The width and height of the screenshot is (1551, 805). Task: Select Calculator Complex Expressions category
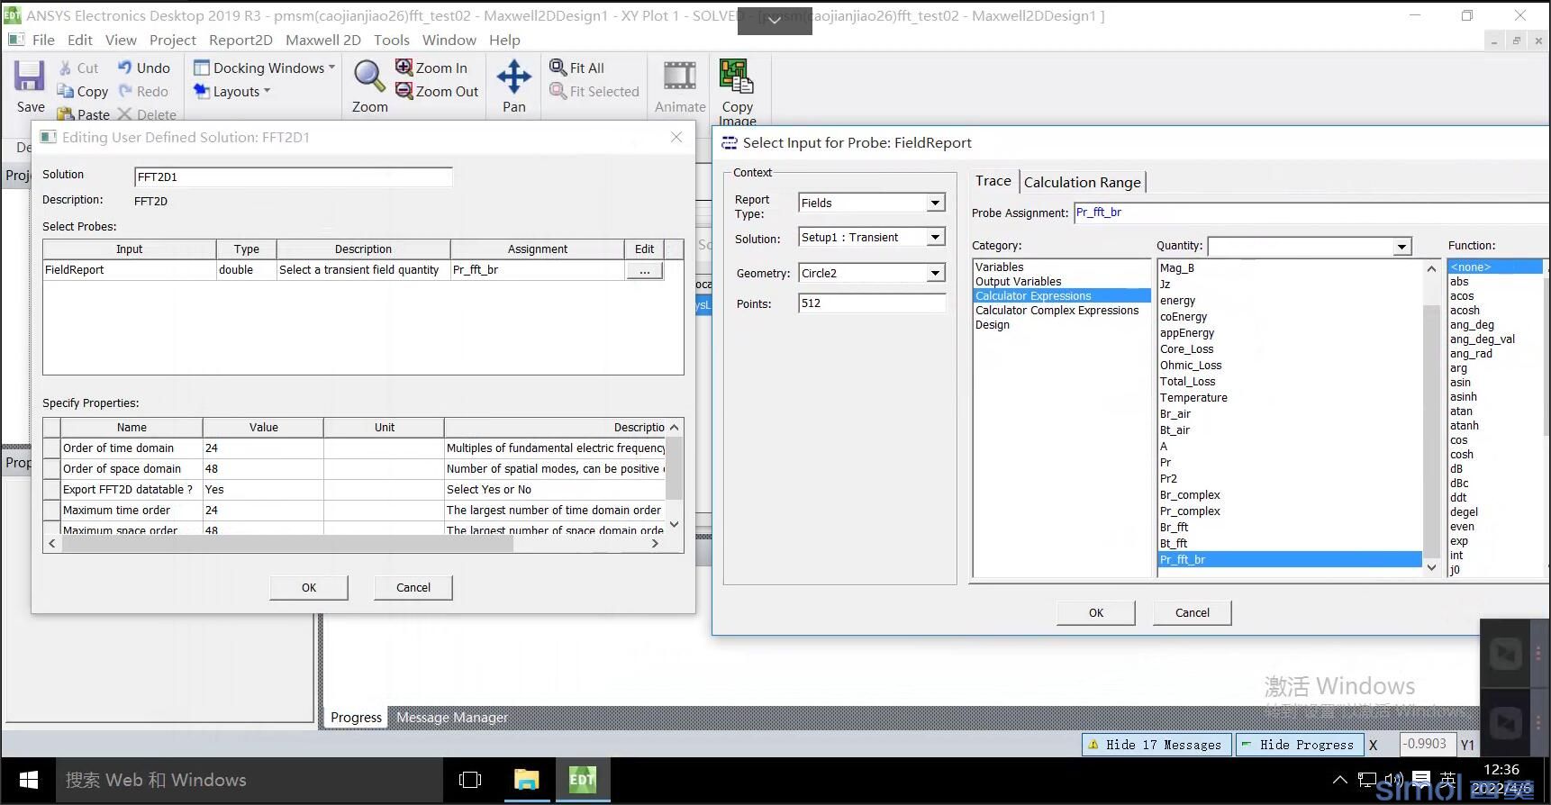1057,311
